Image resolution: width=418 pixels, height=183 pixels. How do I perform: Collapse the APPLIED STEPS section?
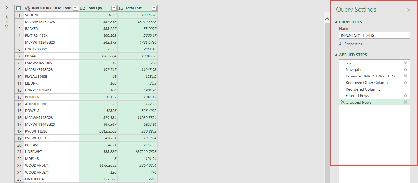[336, 55]
